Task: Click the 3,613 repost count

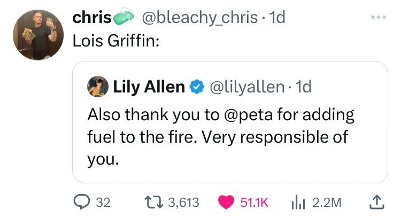Action: (183, 202)
